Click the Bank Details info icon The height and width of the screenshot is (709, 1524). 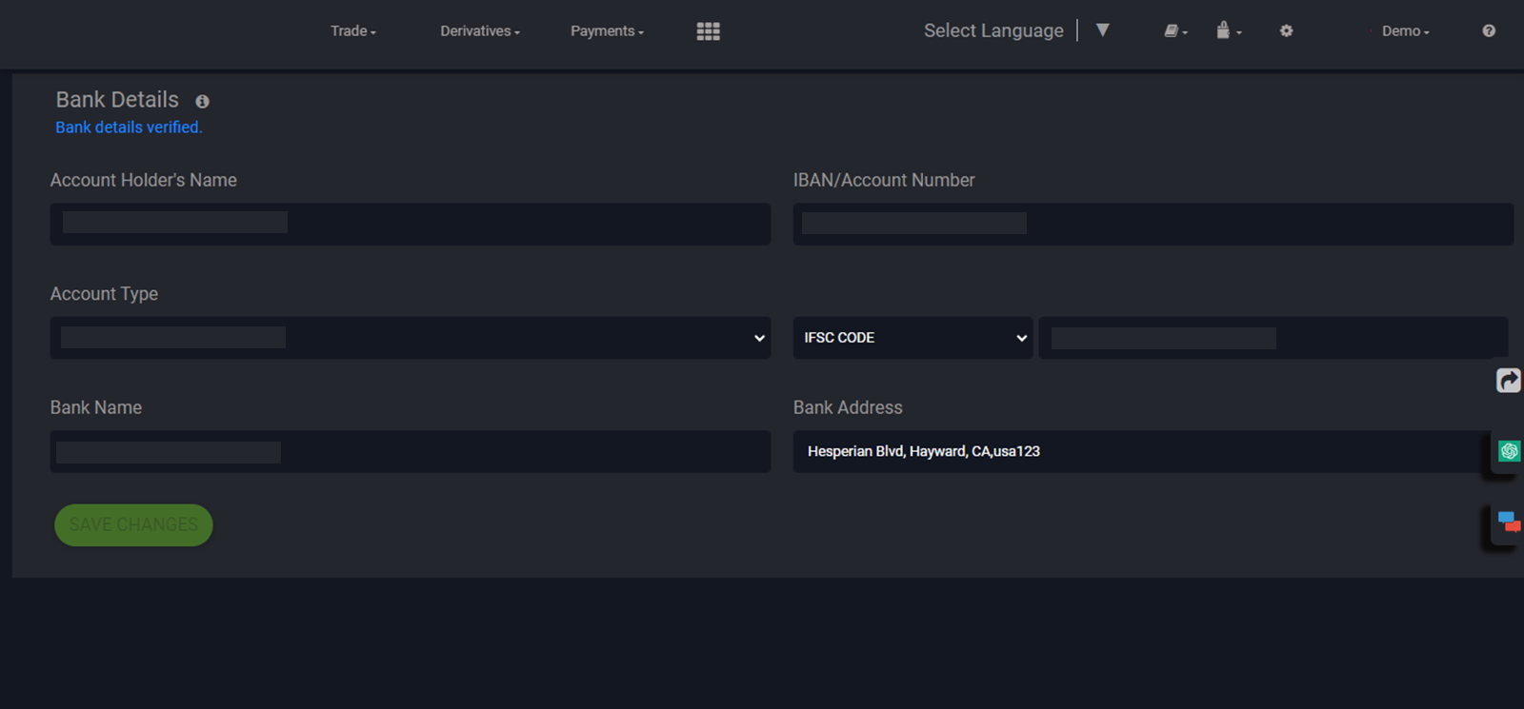click(202, 101)
